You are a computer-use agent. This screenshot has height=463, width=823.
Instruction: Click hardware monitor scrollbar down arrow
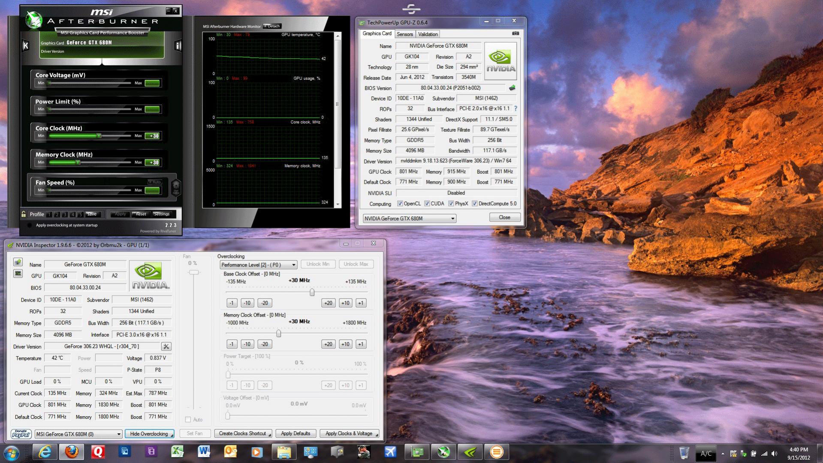[x=338, y=205]
